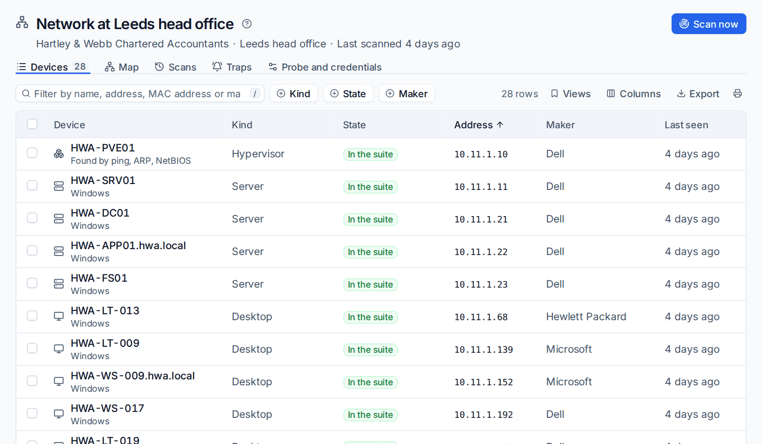The image size is (762, 444).
Task: Export the device list
Action: point(698,94)
